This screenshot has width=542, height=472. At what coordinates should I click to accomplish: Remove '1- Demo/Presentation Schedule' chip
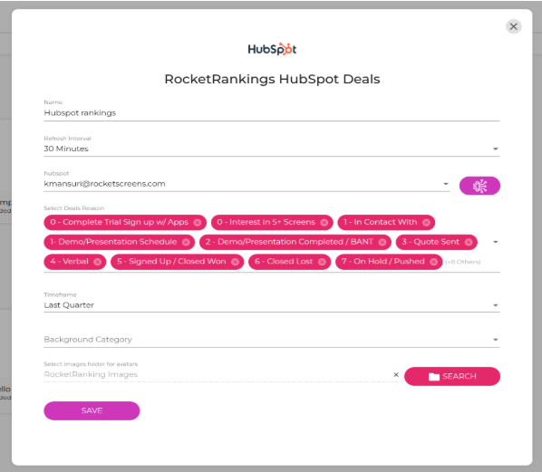[x=186, y=242]
